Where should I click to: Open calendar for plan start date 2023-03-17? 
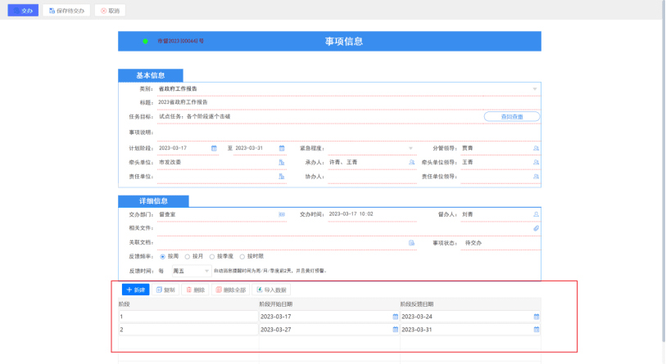tap(214, 148)
